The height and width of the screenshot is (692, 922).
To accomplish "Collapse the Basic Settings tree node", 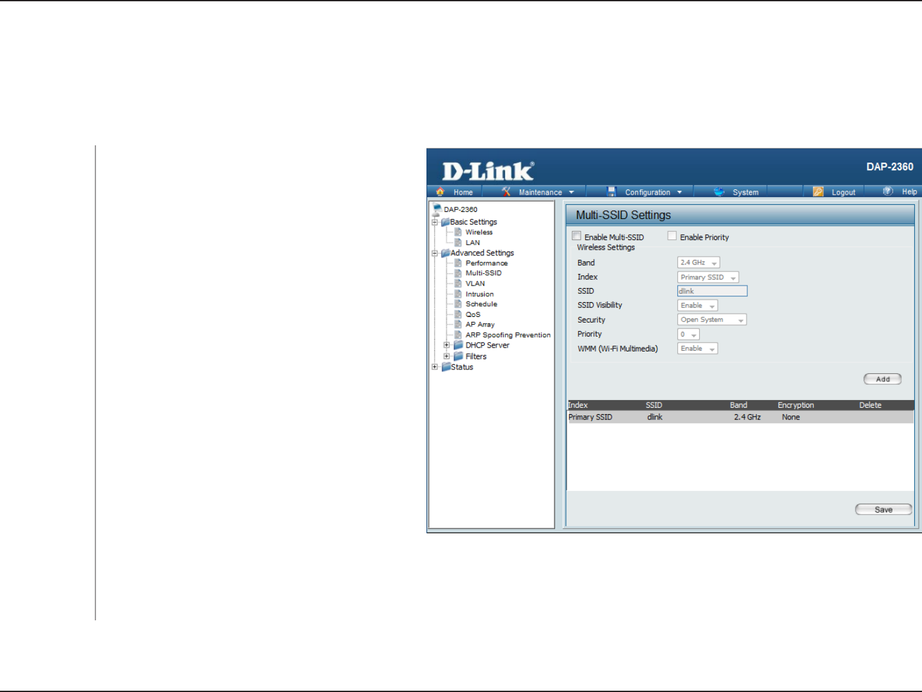I will (x=435, y=222).
